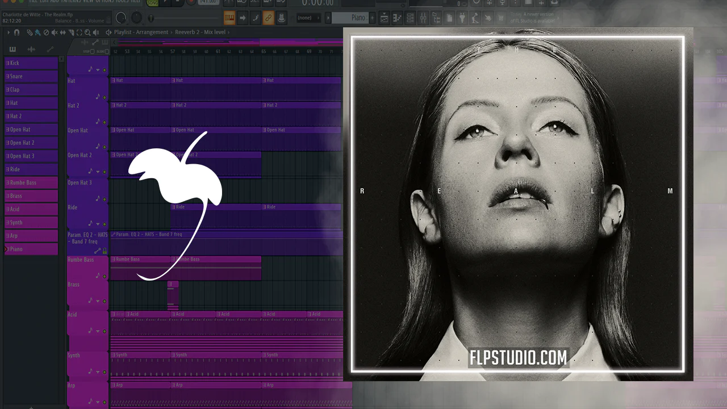Select the Kick pattern in picker

(x=31, y=63)
